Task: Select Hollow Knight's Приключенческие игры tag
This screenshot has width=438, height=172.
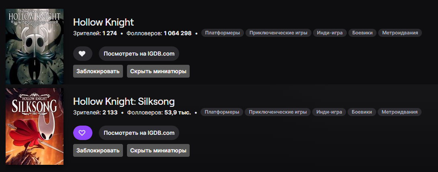Action: [x=278, y=33]
